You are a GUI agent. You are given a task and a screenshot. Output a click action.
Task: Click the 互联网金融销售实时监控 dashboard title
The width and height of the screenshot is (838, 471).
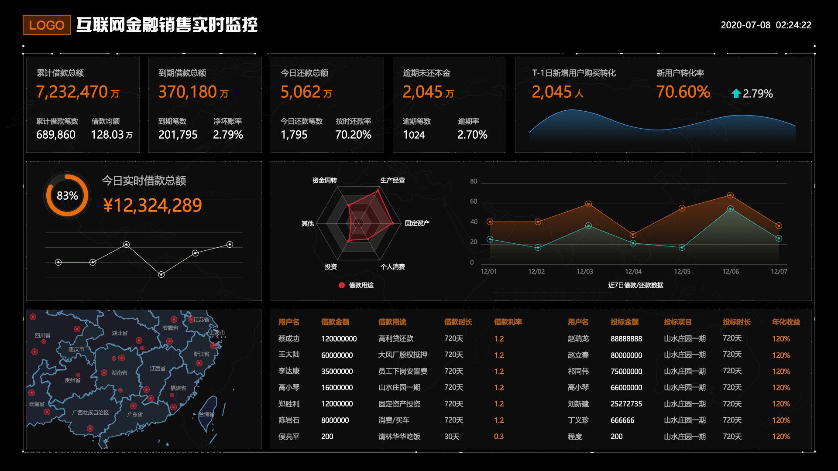click(x=167, y=25)
